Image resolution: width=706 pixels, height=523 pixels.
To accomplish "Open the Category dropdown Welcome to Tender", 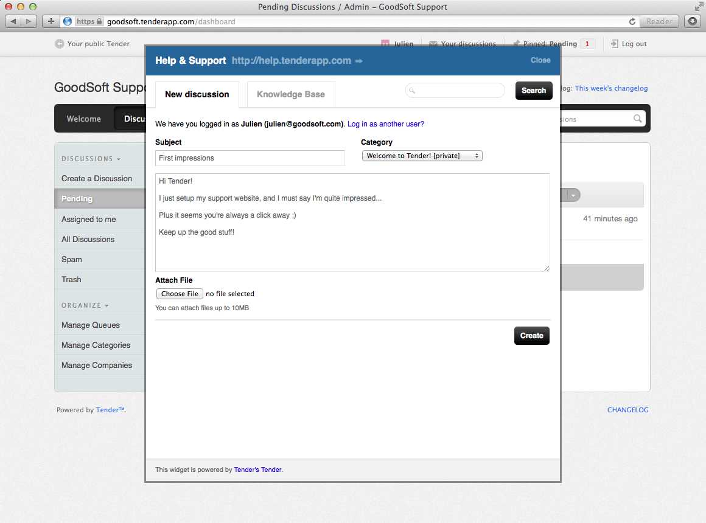I will click(x=422, y=156).
